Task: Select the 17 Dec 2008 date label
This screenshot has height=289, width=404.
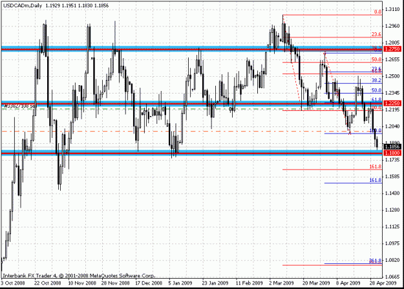Action: pos(149,283)
